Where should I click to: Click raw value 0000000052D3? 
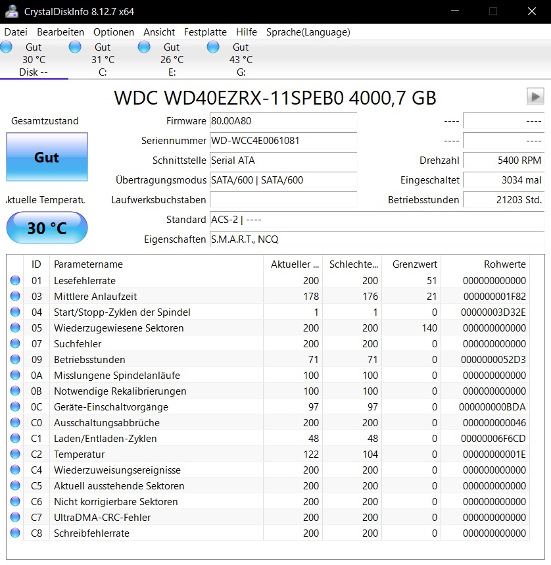[493, 360]
